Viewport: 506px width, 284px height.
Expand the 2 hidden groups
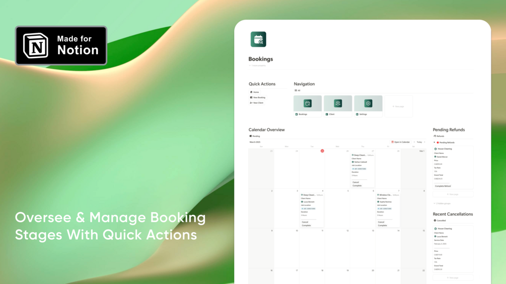[442, 204]
